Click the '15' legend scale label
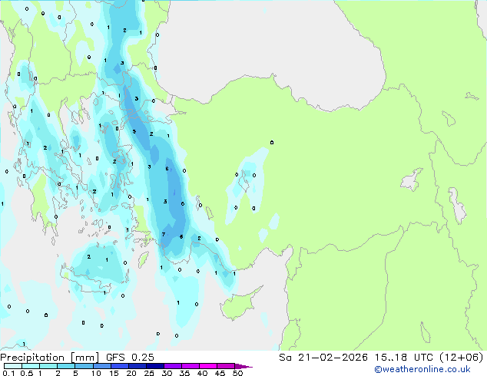This screenshot has width=487, height=376. (114, 373)
